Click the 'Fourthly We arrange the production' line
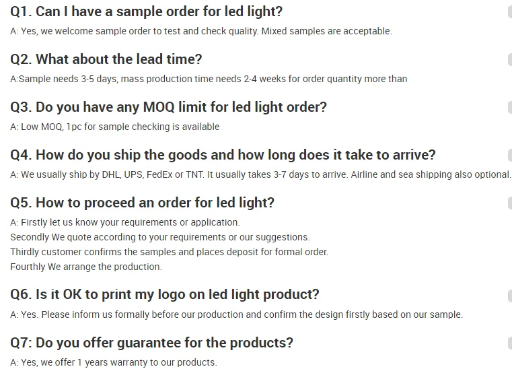 coord(86,267)
